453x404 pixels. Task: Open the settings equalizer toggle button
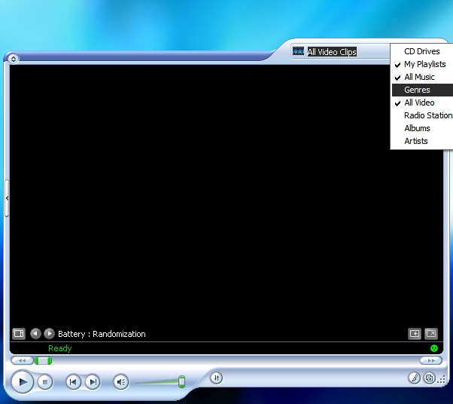(x=217, y=378)
